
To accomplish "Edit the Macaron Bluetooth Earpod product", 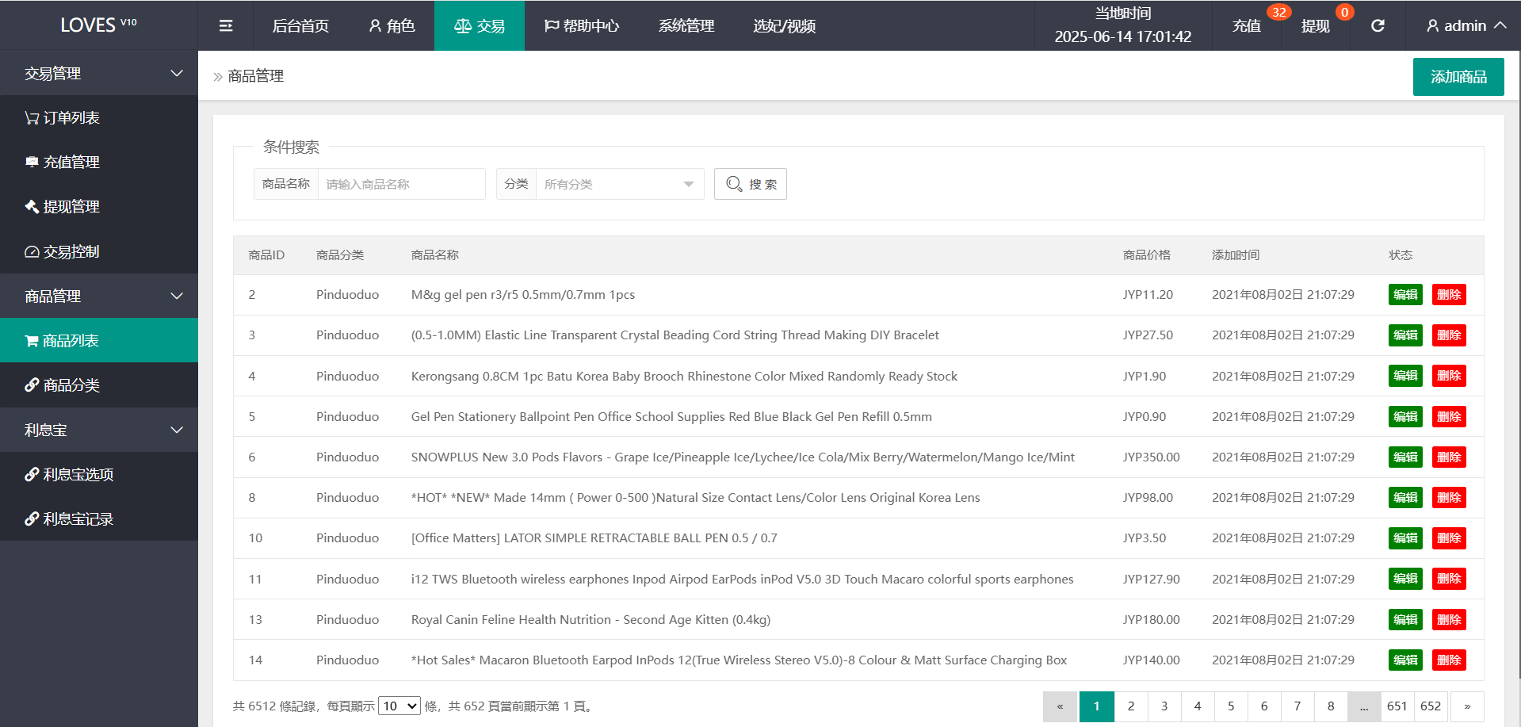I will 1405,660.
